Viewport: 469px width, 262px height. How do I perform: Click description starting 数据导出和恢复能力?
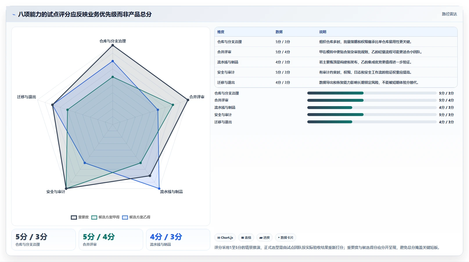pyautogui.click(x=369, y=83)
